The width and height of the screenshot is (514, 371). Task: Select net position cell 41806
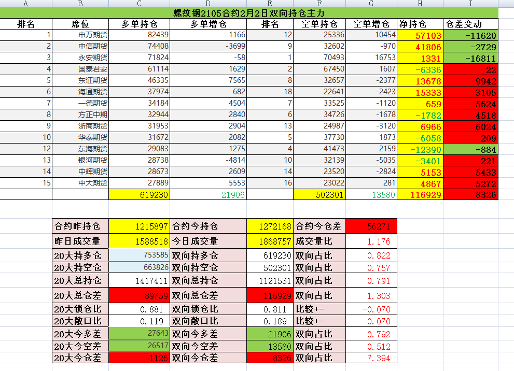pyautogui.click(x=420, y=47)
